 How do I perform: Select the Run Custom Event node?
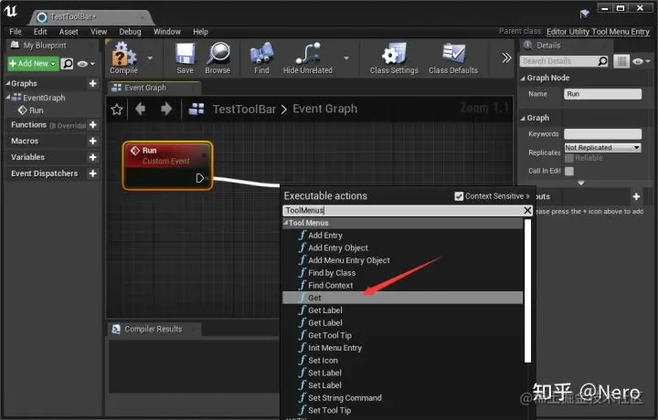[168, 165]
